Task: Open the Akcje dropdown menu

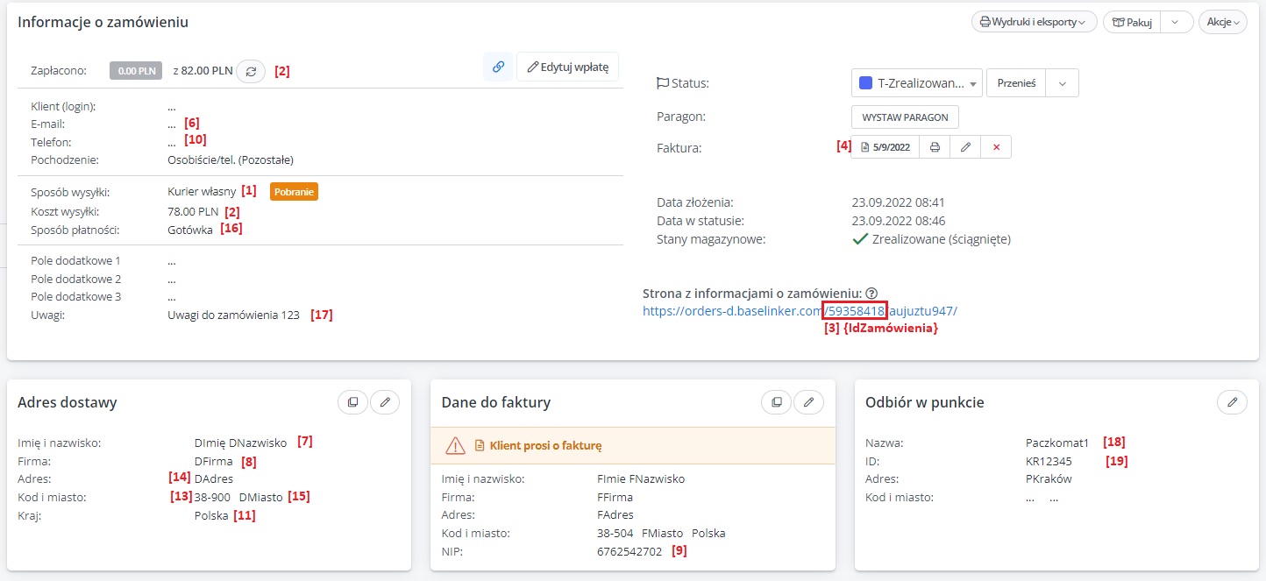Action: pyautogui.click(x=1222, y=22)
